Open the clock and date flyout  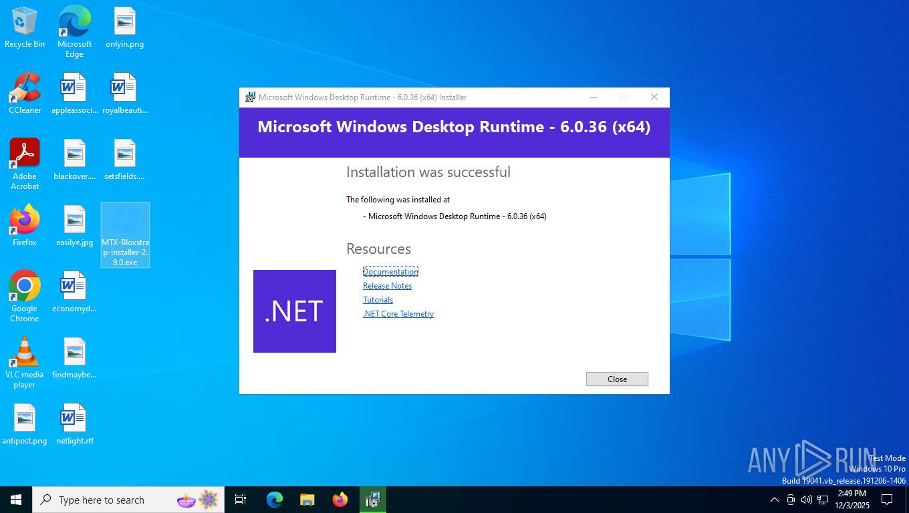coord(852,500)
